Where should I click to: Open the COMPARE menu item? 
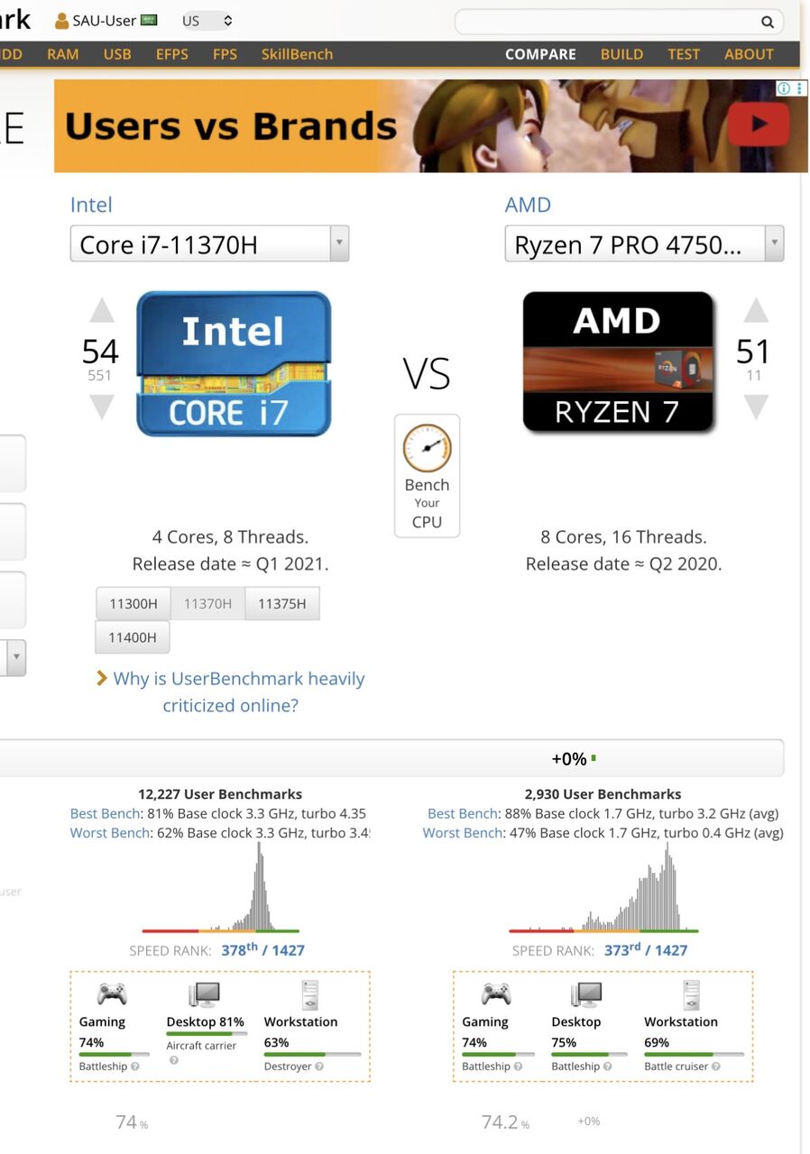point(540,54)
